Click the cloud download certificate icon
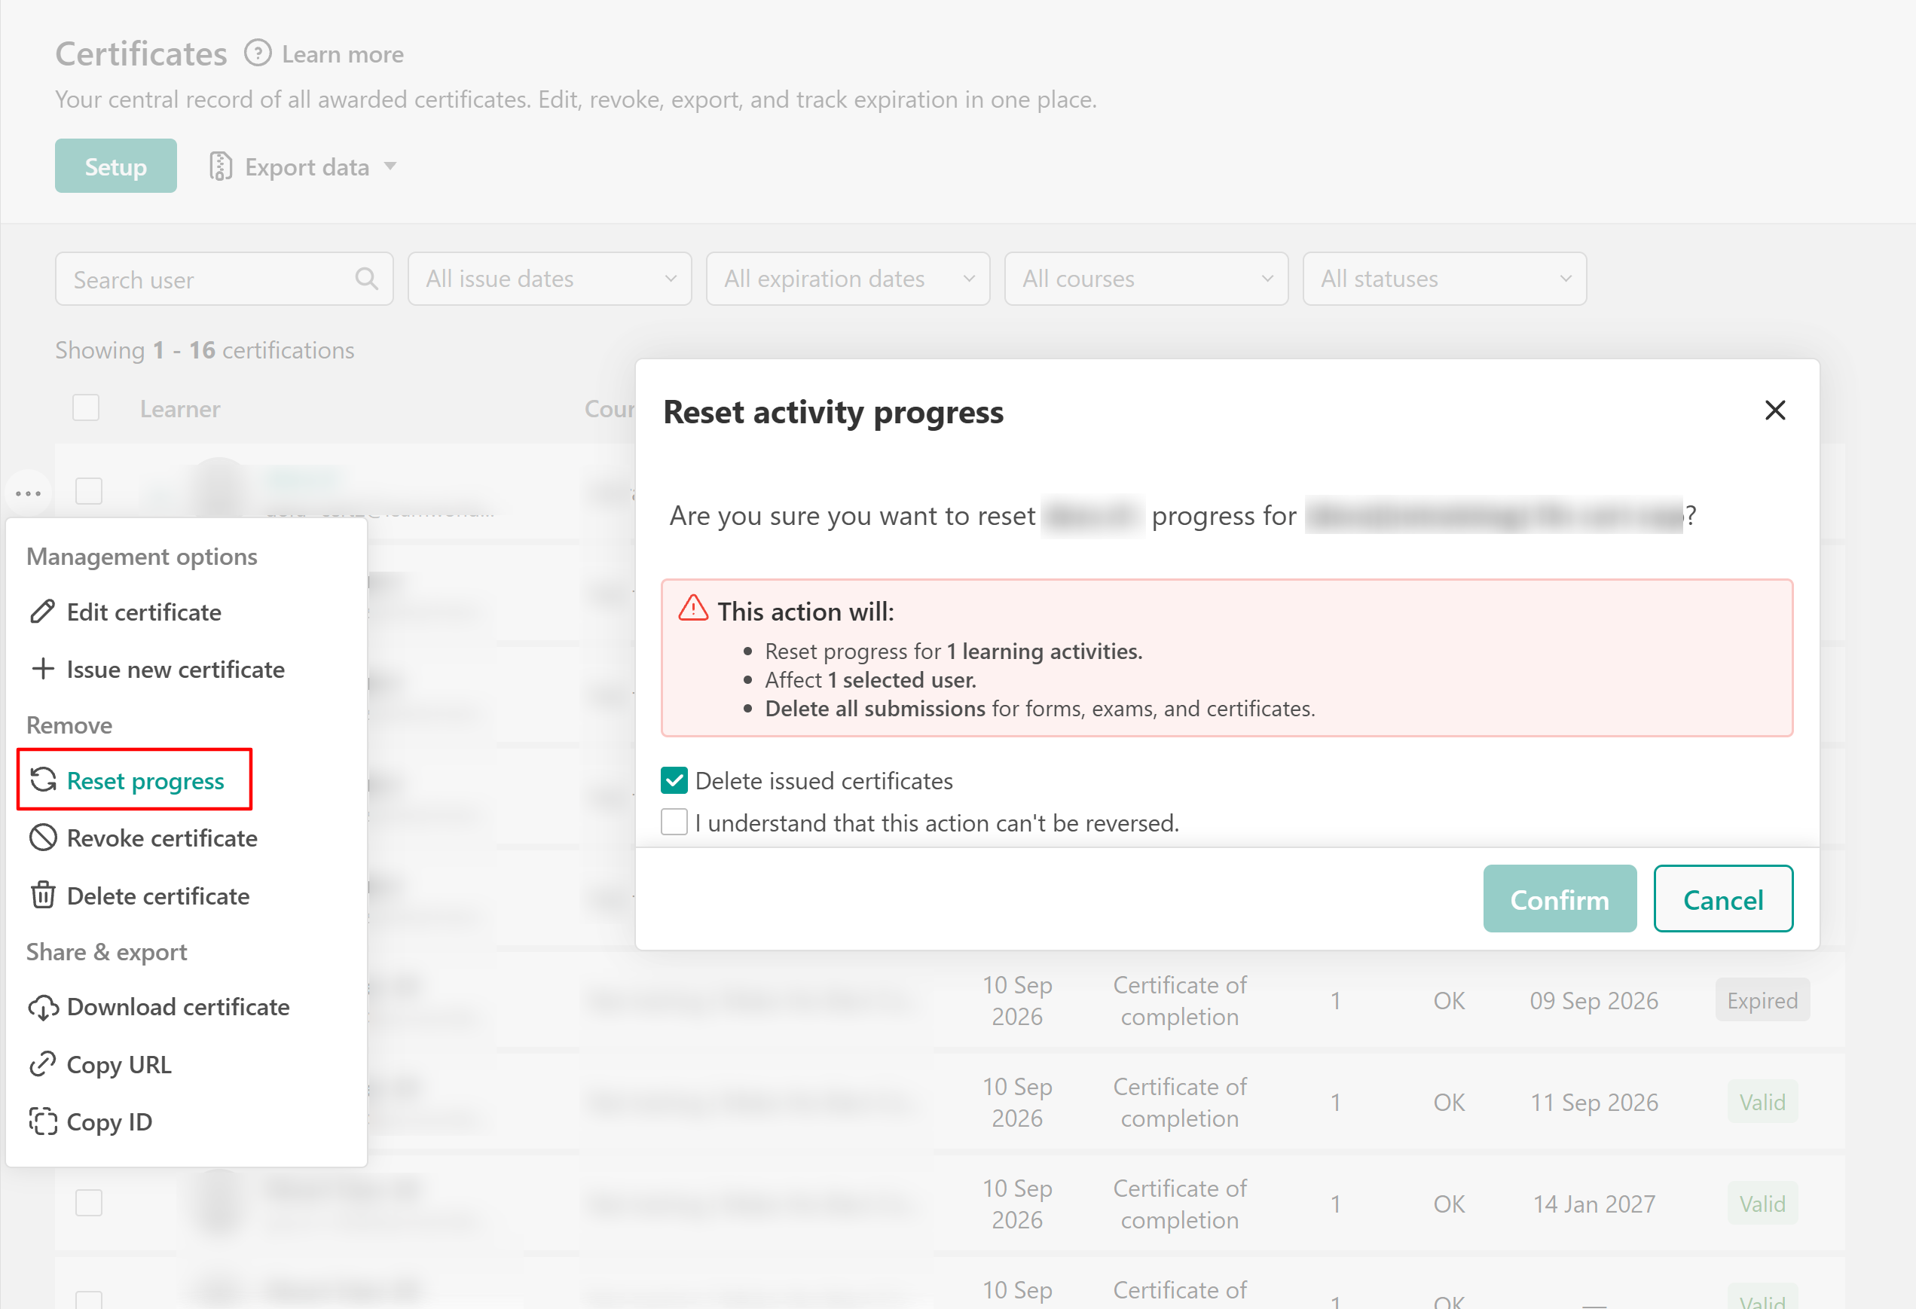This screenshot has height=1309, width=1916. pyautogui.click(x=43, y=1007)
